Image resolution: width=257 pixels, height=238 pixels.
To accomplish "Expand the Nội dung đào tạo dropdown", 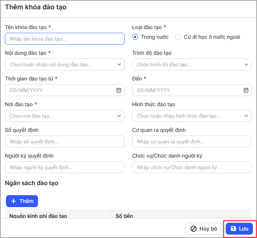I will point(65,64).
